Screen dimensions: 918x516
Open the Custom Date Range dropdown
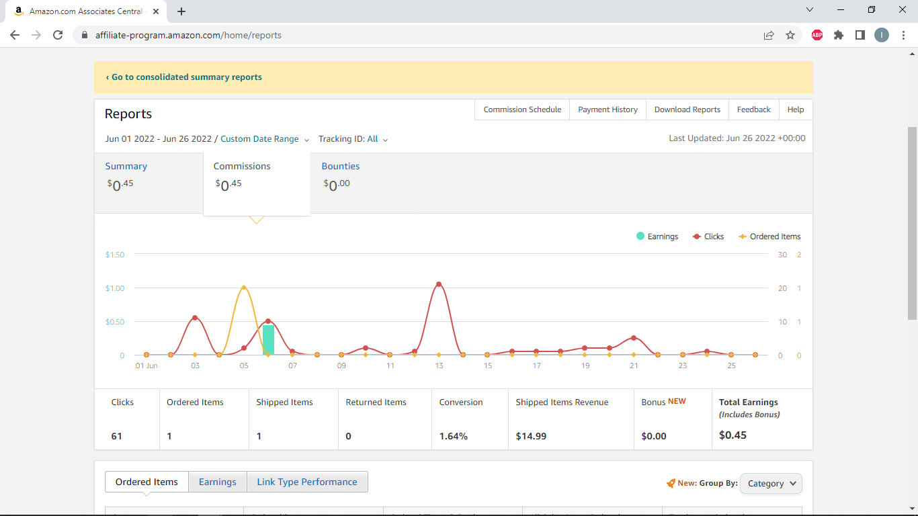click(x=265, y=139)
